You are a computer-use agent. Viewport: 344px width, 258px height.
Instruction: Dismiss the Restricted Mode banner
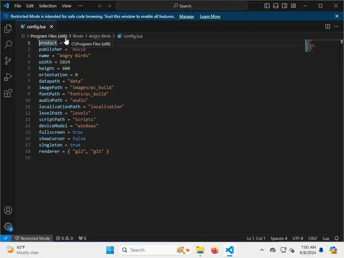click(x=337, y=16)
